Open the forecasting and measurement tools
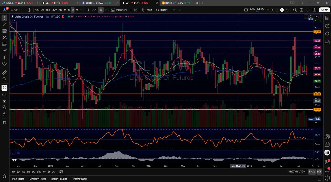The height and width of the screenshot is (182, 331). click(x=4, y=44)
